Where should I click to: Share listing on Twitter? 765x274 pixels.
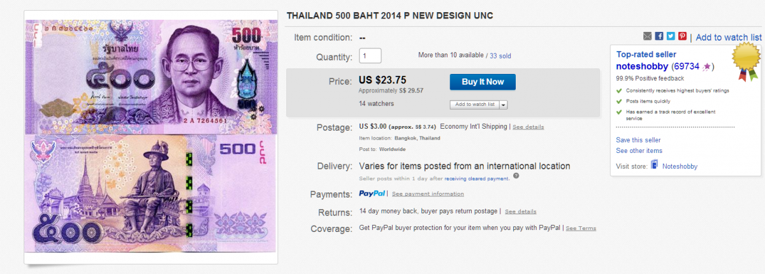coord(671,36)
